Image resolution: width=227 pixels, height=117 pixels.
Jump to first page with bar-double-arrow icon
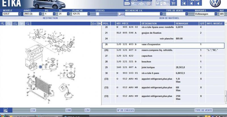(x=184, y=3)
